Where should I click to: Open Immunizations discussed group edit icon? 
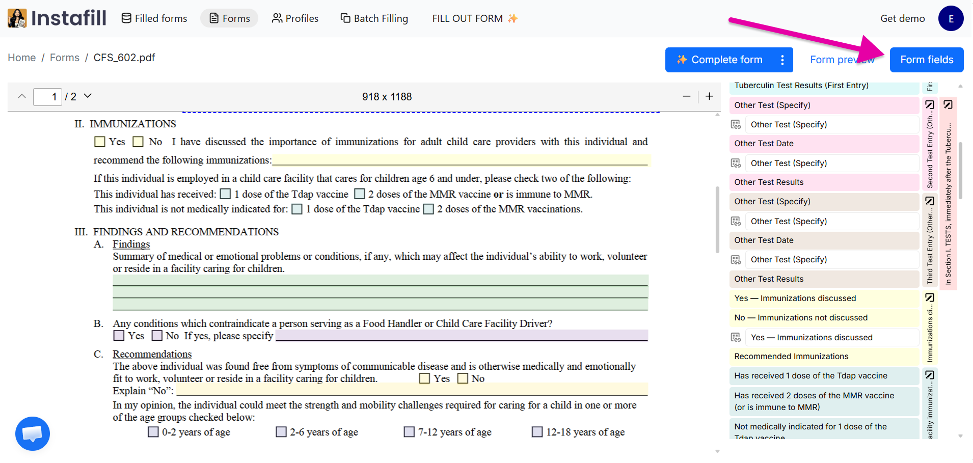(x=930, y=297)
